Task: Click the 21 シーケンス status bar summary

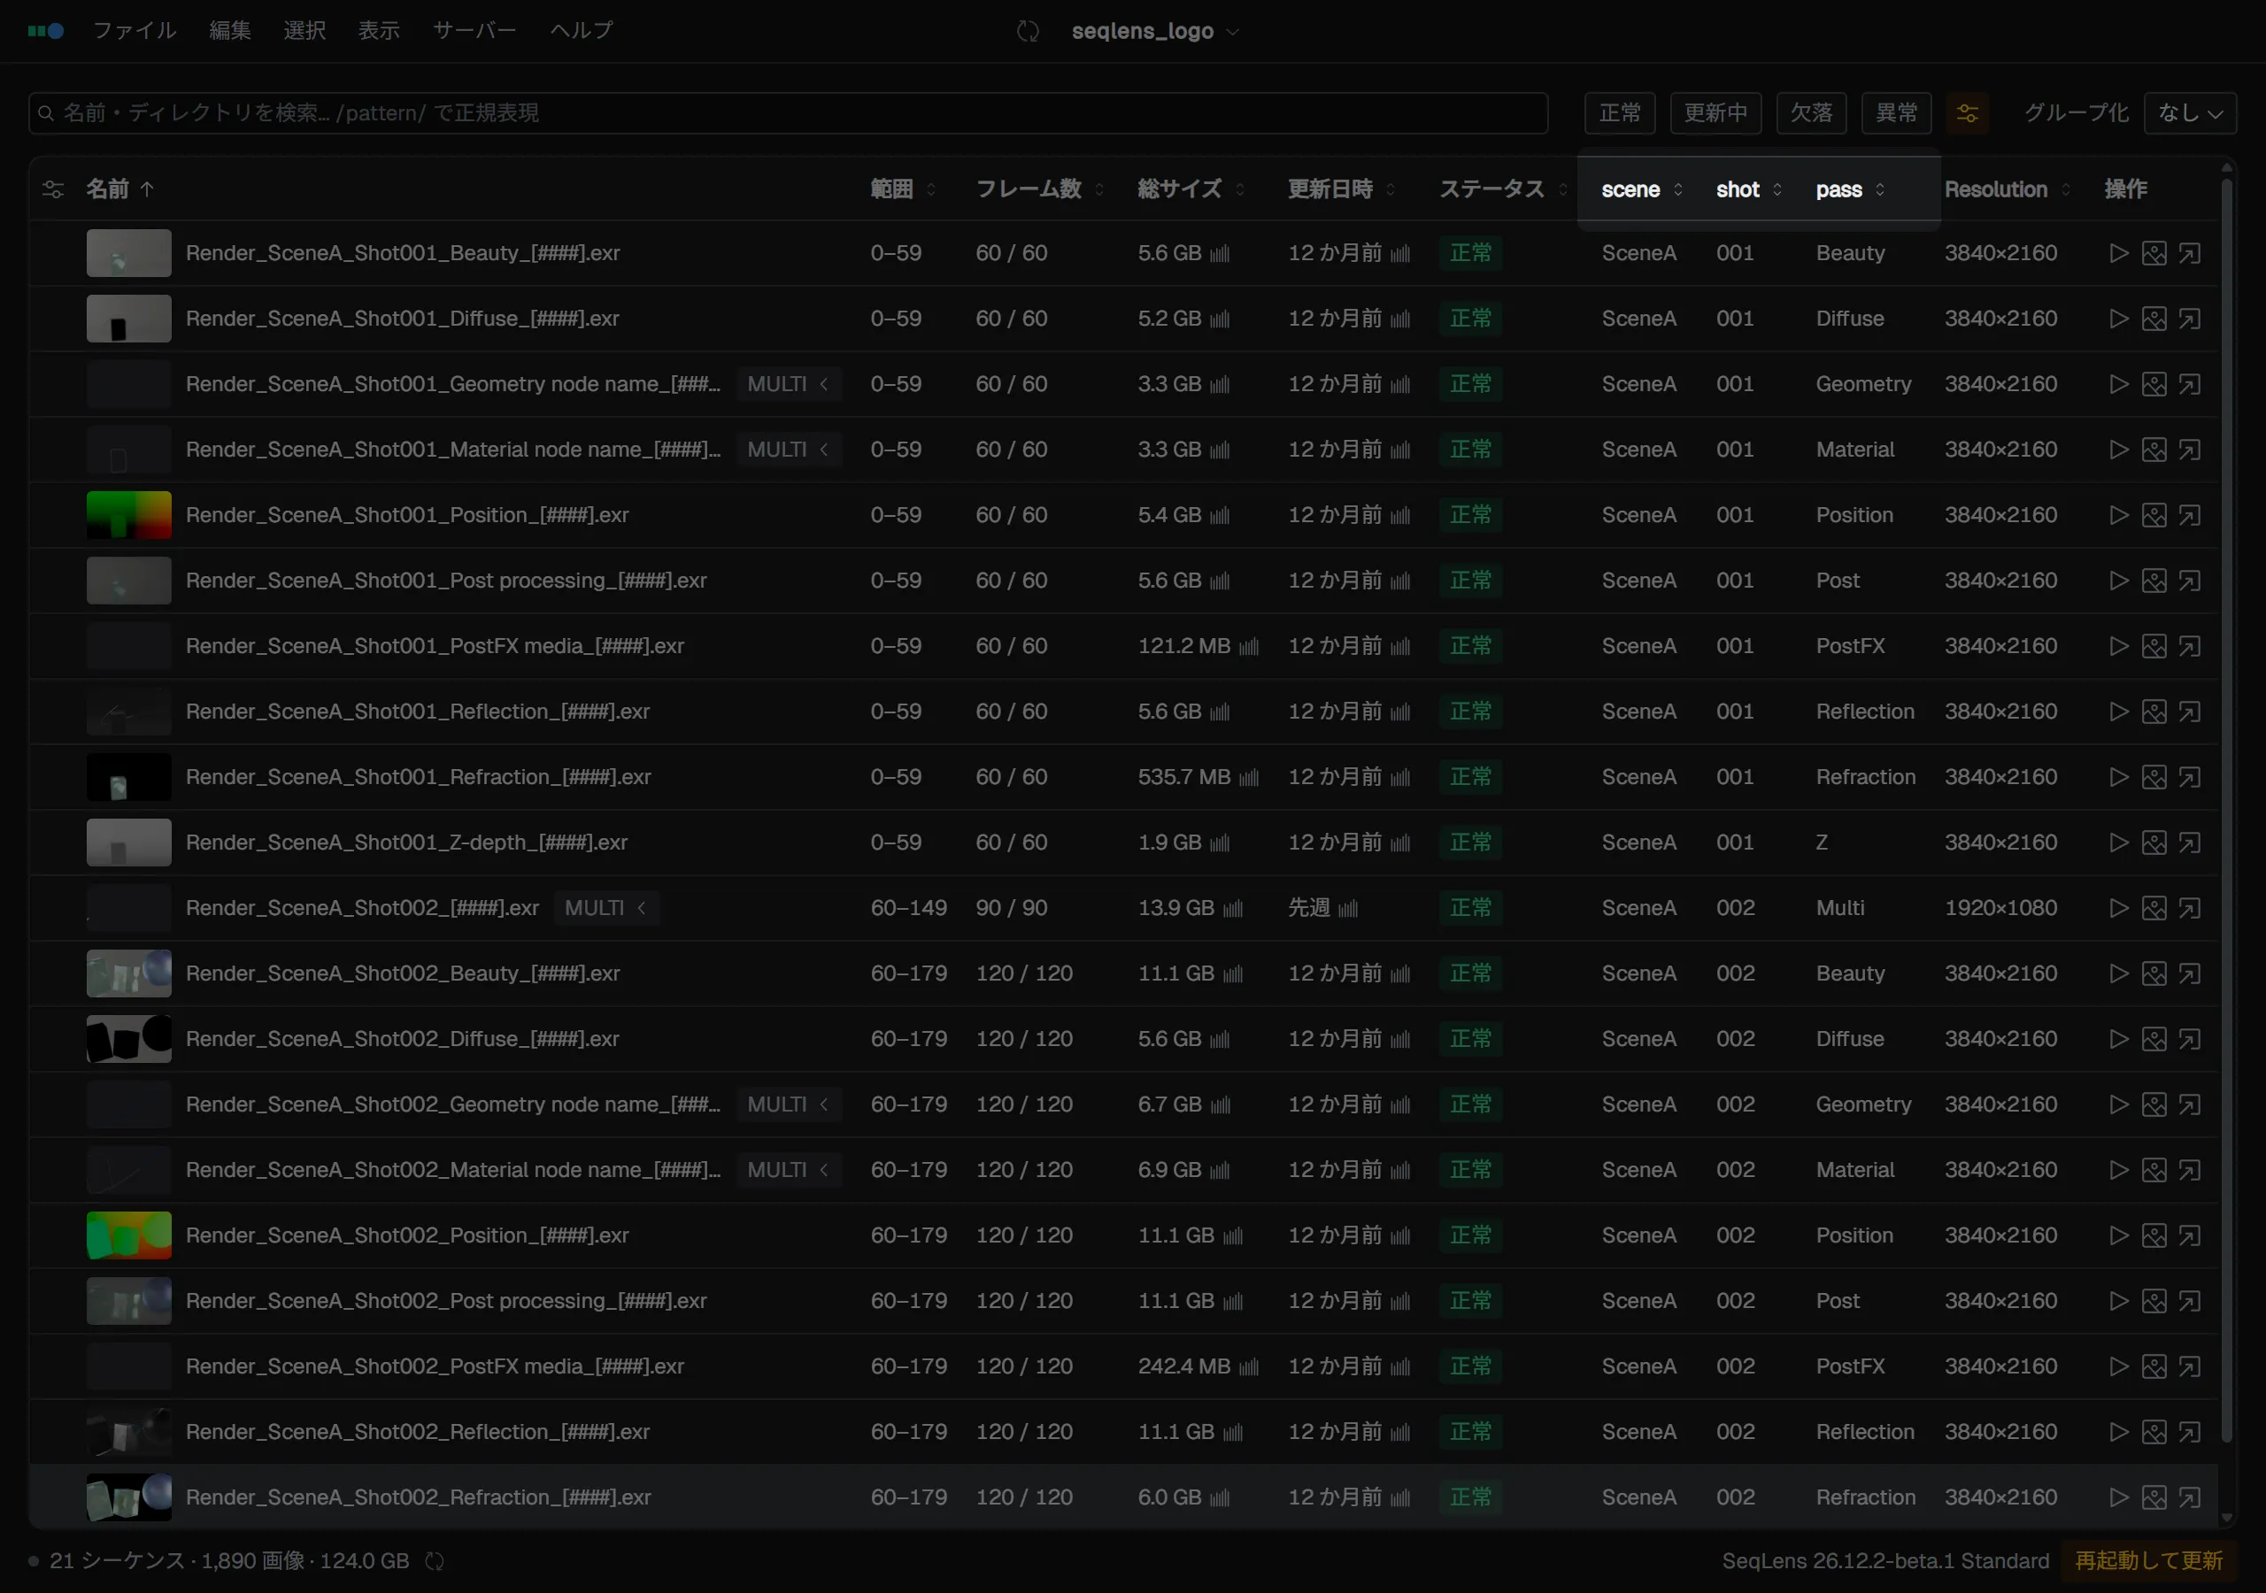Action: [x=229, y=1561]
